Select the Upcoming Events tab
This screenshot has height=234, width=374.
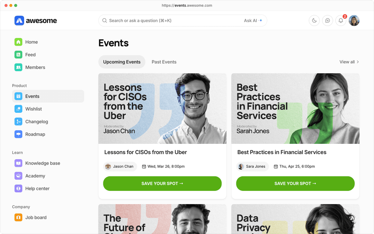click(x=122, y=62)
